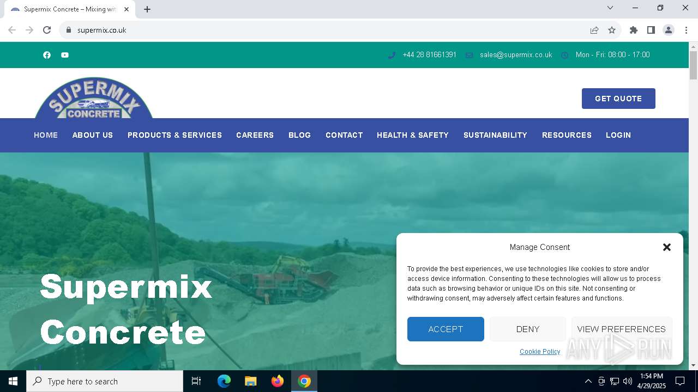Click the clock opening hours icon
698x392 pixels.
coord(565,55)
